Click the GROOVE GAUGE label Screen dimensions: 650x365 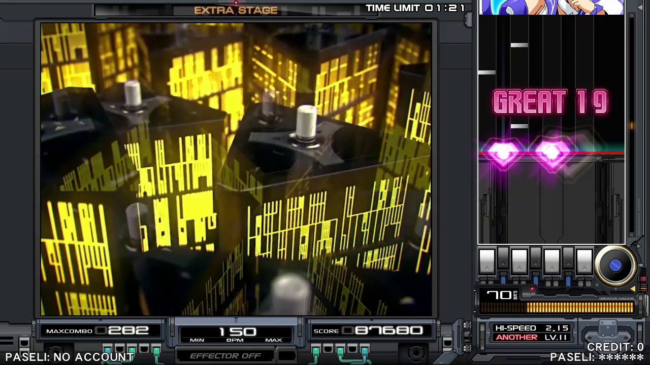[616, 299]
